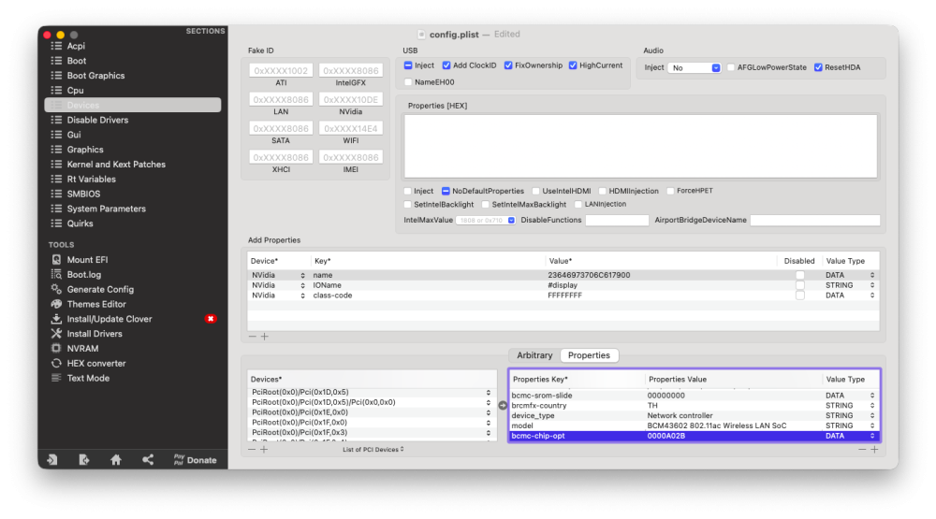Image resolution: width=936 pixels, height=519 pixels.
Task: Open the HEX converter tool
Action: point(96,363)
